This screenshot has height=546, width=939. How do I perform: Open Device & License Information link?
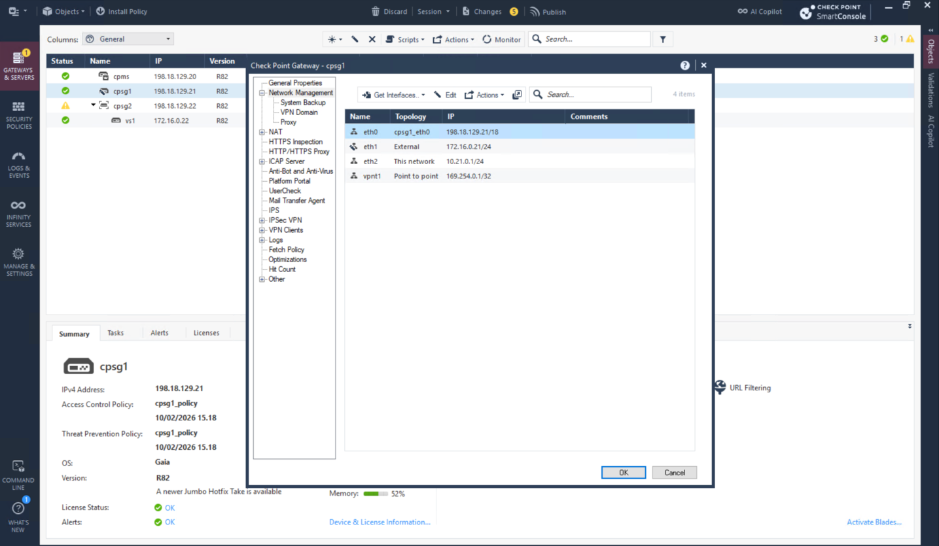pos(380,522)
